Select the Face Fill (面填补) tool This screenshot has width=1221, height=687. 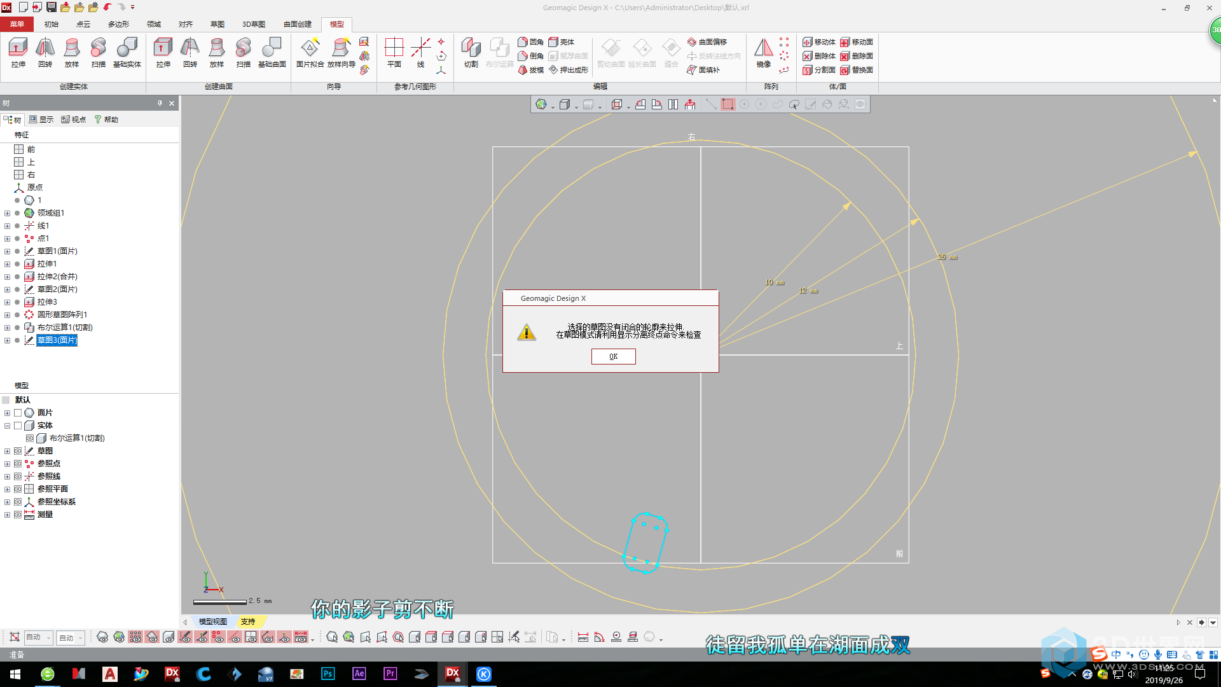(x=703, y=70)
